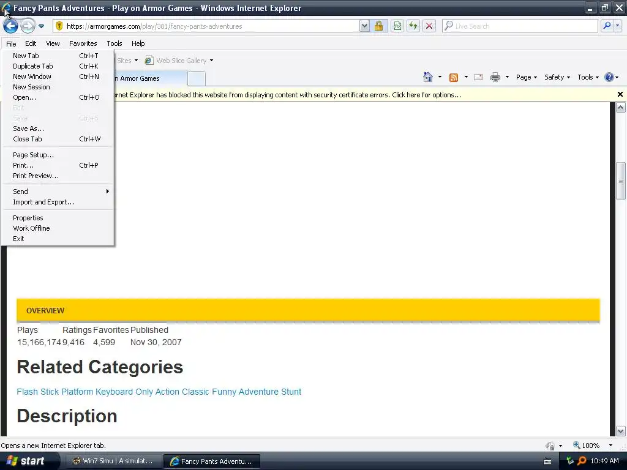
Task: Open Page Setup... from File menu
Action: tap(58, 155)
